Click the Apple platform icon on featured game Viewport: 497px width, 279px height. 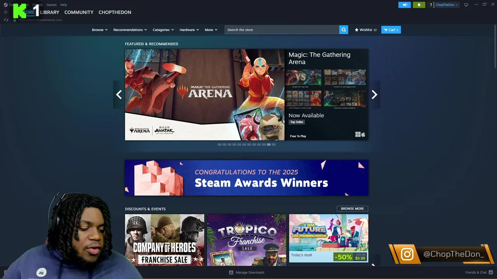point(363,134)
